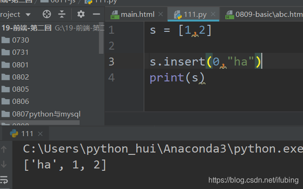Click the output ['ha', 1, 2]
The height and width of the screenshot is (189, 303).
(x=65, y=165)
